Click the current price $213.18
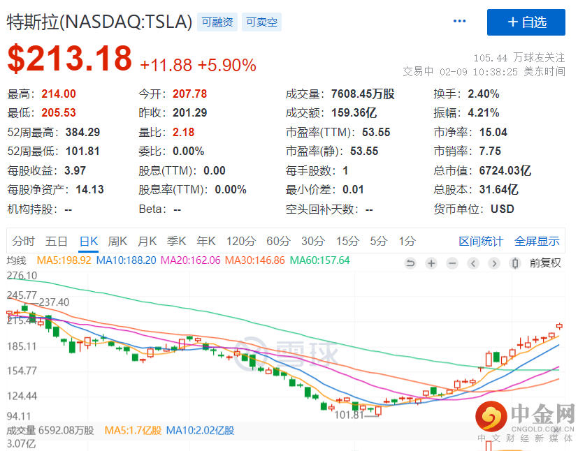The height and width of the screenshot is (451, 585). pos(70,58)
